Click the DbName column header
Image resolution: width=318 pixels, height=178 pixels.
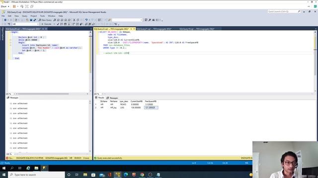(104, 101)
